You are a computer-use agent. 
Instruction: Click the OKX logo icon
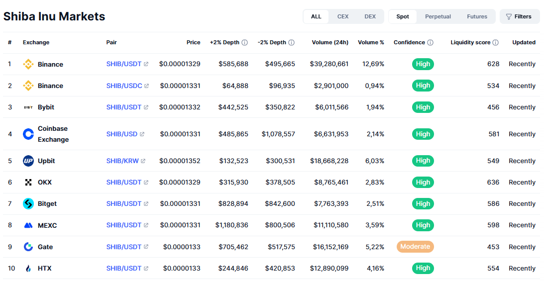[x=28, y=183]
